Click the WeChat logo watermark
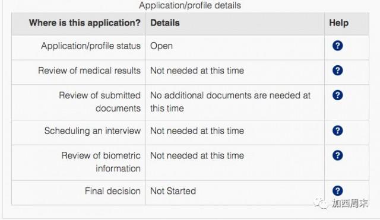Viewport: 380px width, 220px height. [321, 203]
